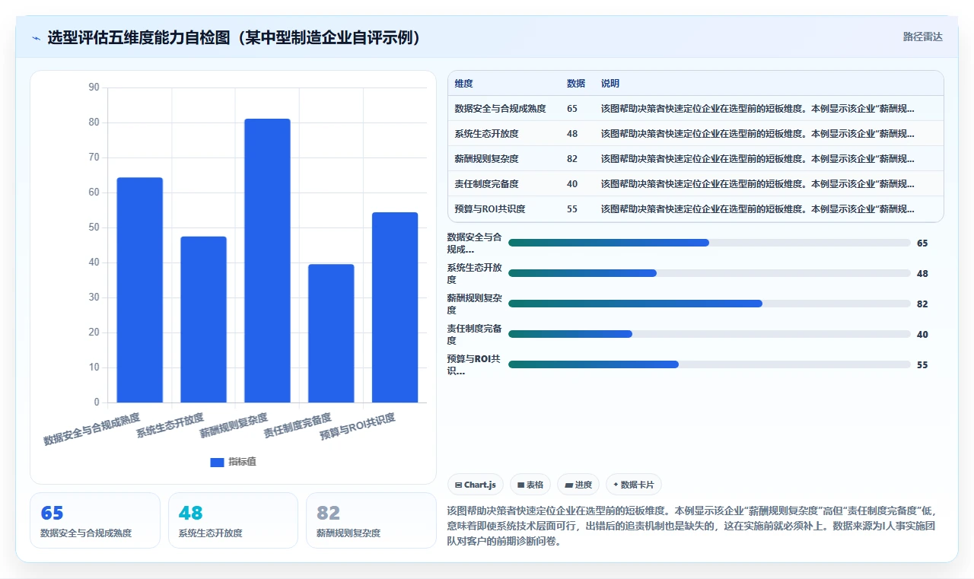
Task: Click the 系统生态开放度 bar in chart
Action: point(203,320)
